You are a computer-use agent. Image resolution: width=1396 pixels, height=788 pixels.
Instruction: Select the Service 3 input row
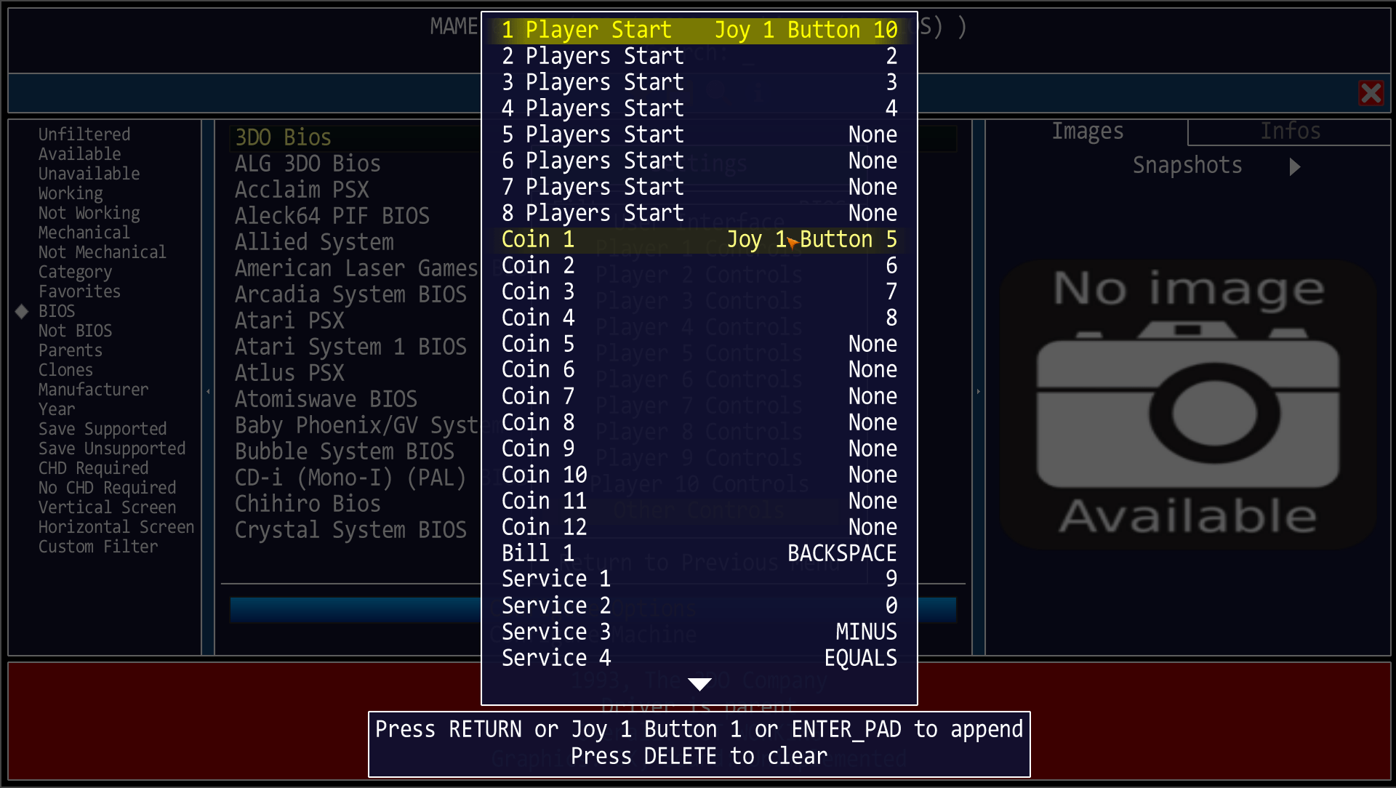699,632
